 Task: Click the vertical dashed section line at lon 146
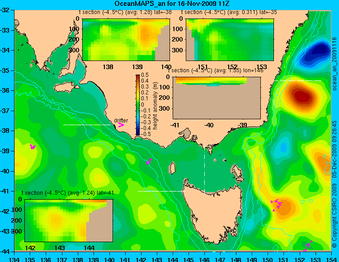(204, 167)
